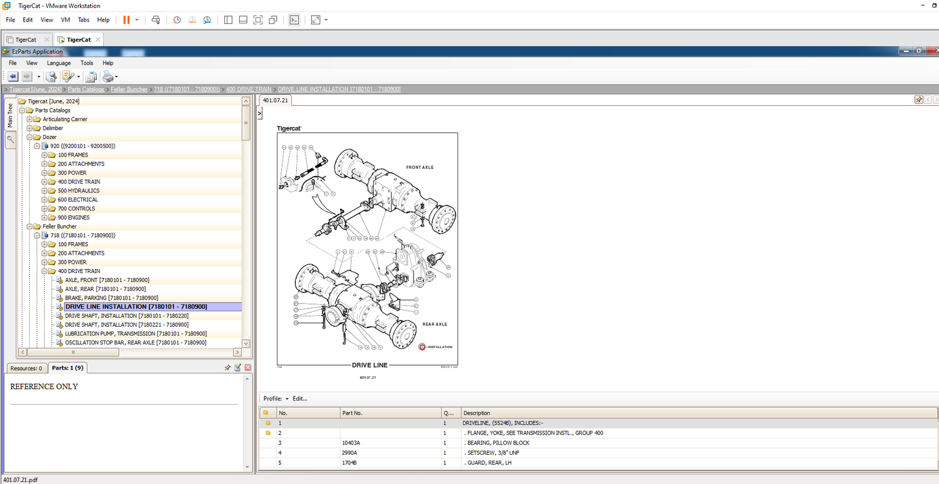Click the picklist document toolbar icon
Image resolution: width=939 pixels, height=484 pixels.
[92, 77]
